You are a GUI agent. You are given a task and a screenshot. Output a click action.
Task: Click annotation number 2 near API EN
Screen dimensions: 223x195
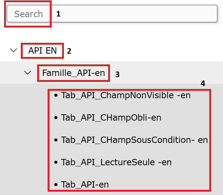pyautogui.click(x=69, y=51)
